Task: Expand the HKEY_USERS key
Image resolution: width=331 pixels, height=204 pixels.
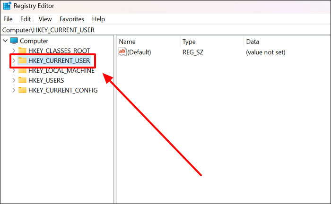Action: tap(13, 80)
